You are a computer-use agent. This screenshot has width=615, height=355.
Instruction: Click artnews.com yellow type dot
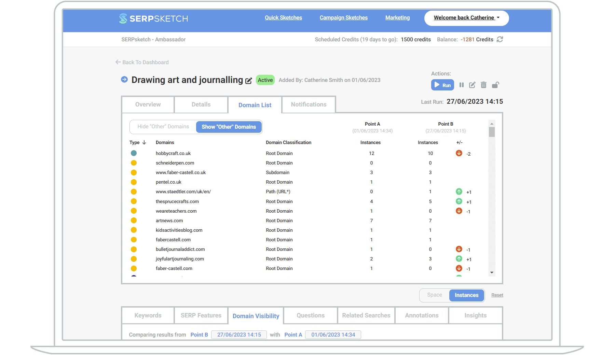(134, 221)
